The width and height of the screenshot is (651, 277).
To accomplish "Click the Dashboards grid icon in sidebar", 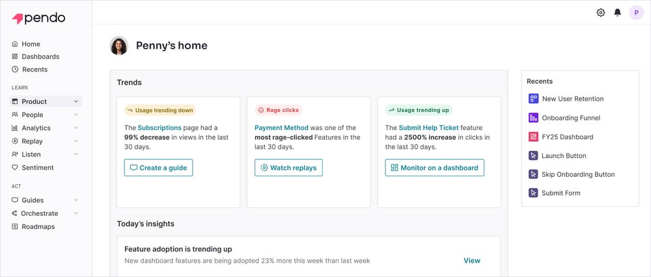I will pos(15,57).
